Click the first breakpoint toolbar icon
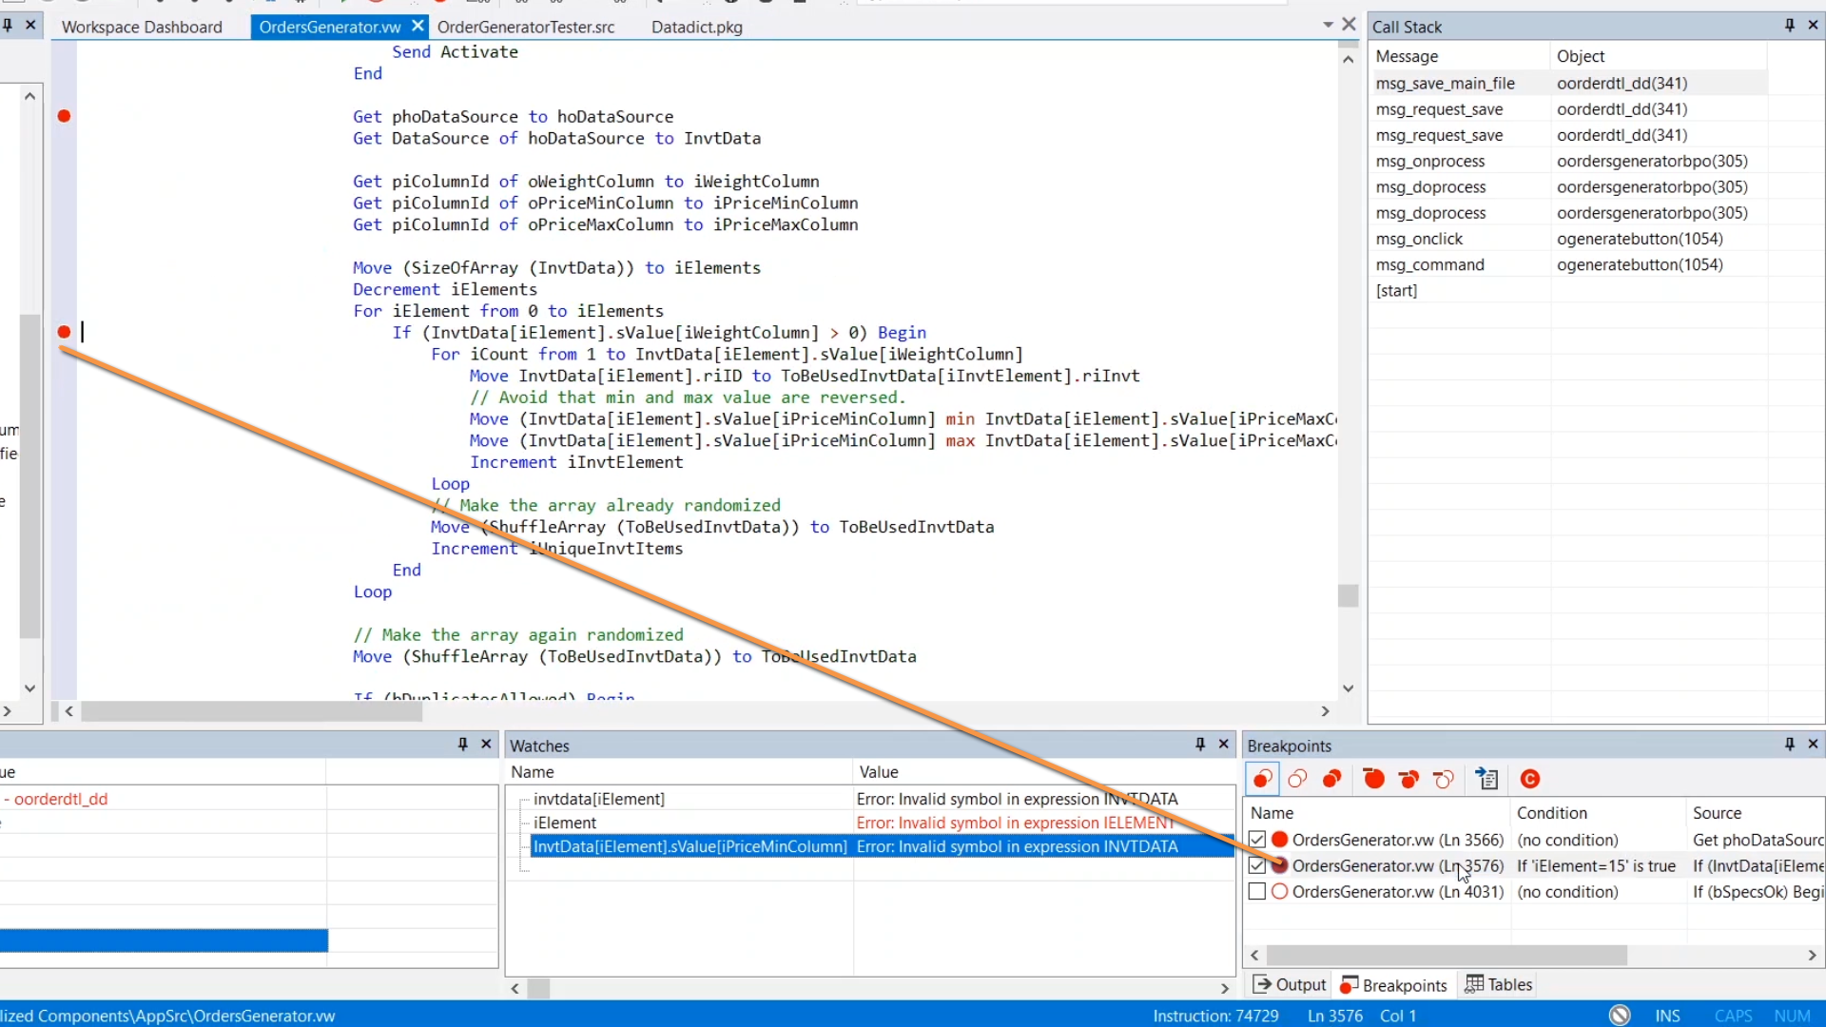This screenshot has height=1027, width=1826. [x=1263, y=780]
